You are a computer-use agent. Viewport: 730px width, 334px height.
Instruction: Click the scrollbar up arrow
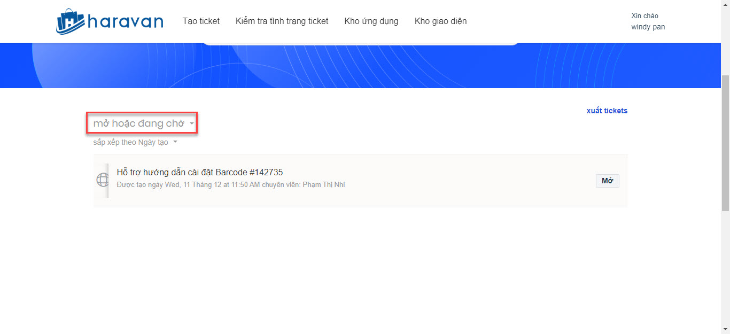tap(725, 4)
